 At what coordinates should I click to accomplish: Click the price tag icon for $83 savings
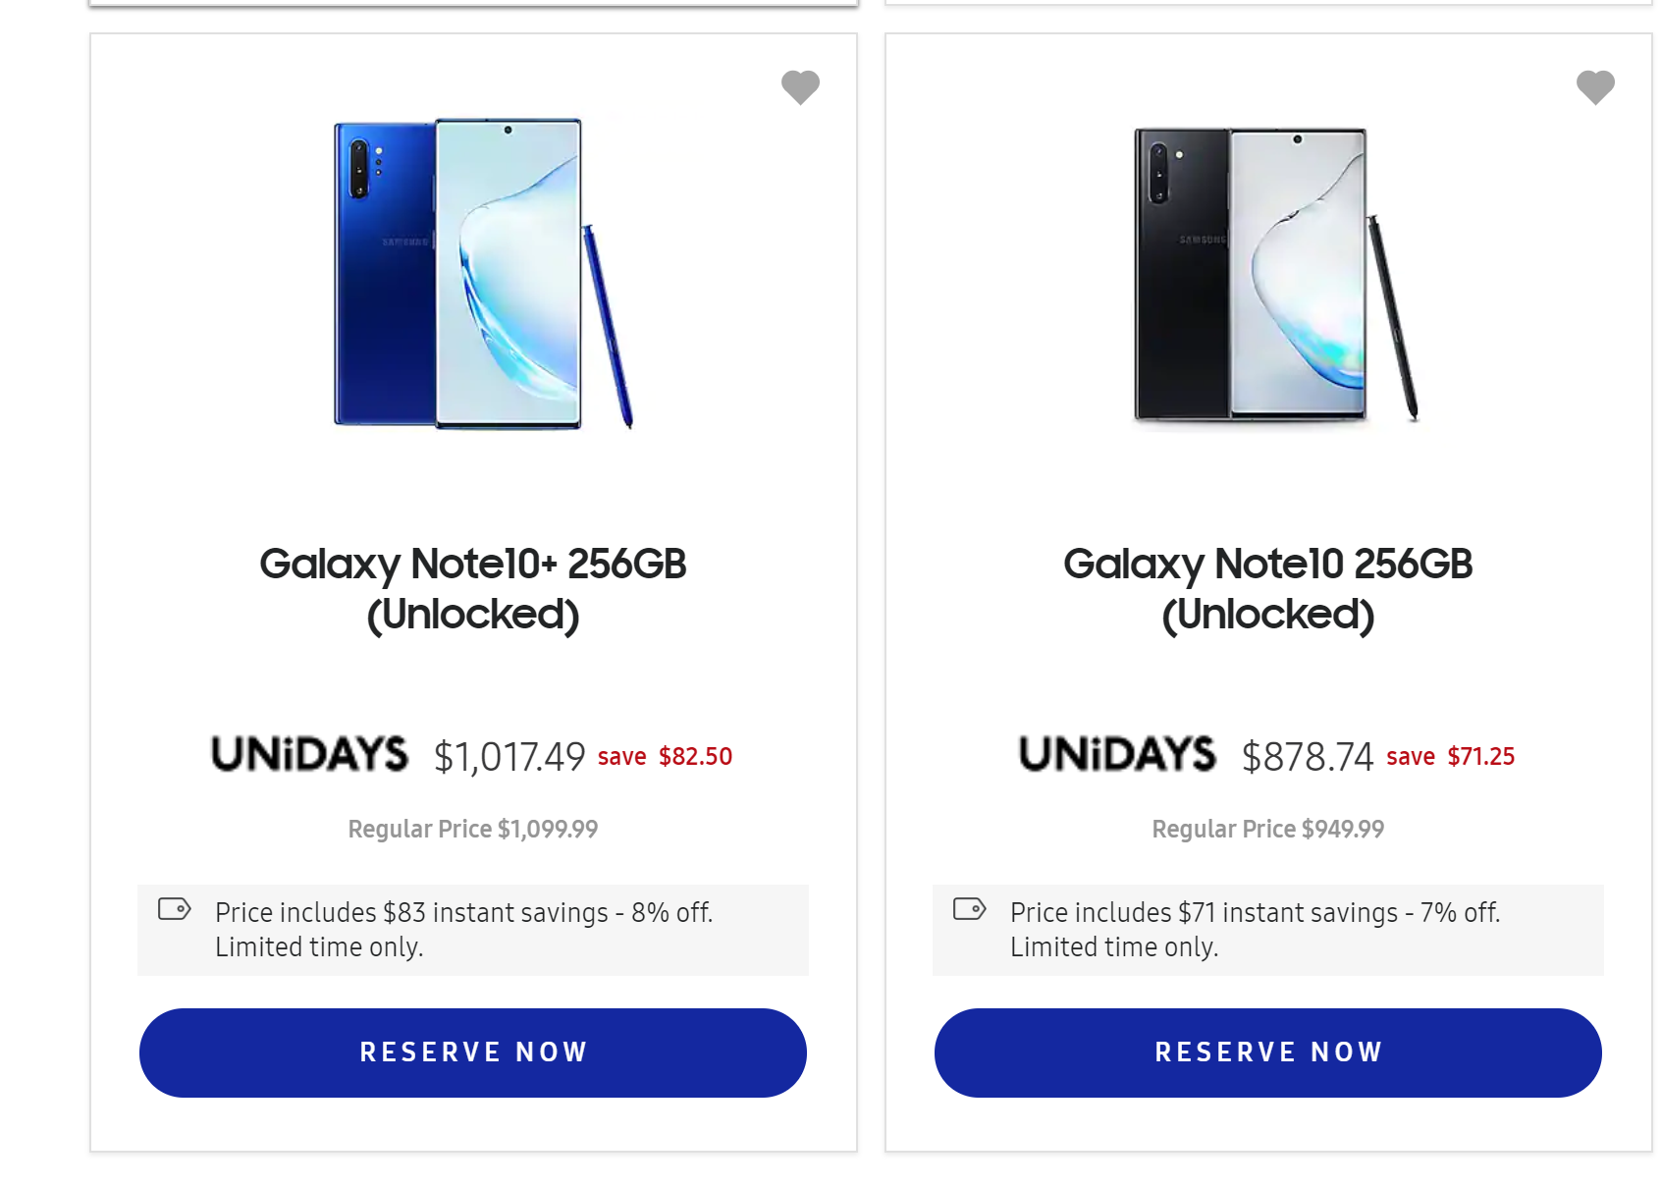(x=175, y=909)
